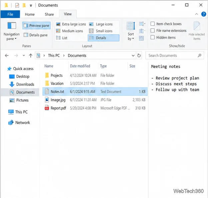Switch layout to Small icons
Screen dimensions: 208x198
click(x=101, y=31)
